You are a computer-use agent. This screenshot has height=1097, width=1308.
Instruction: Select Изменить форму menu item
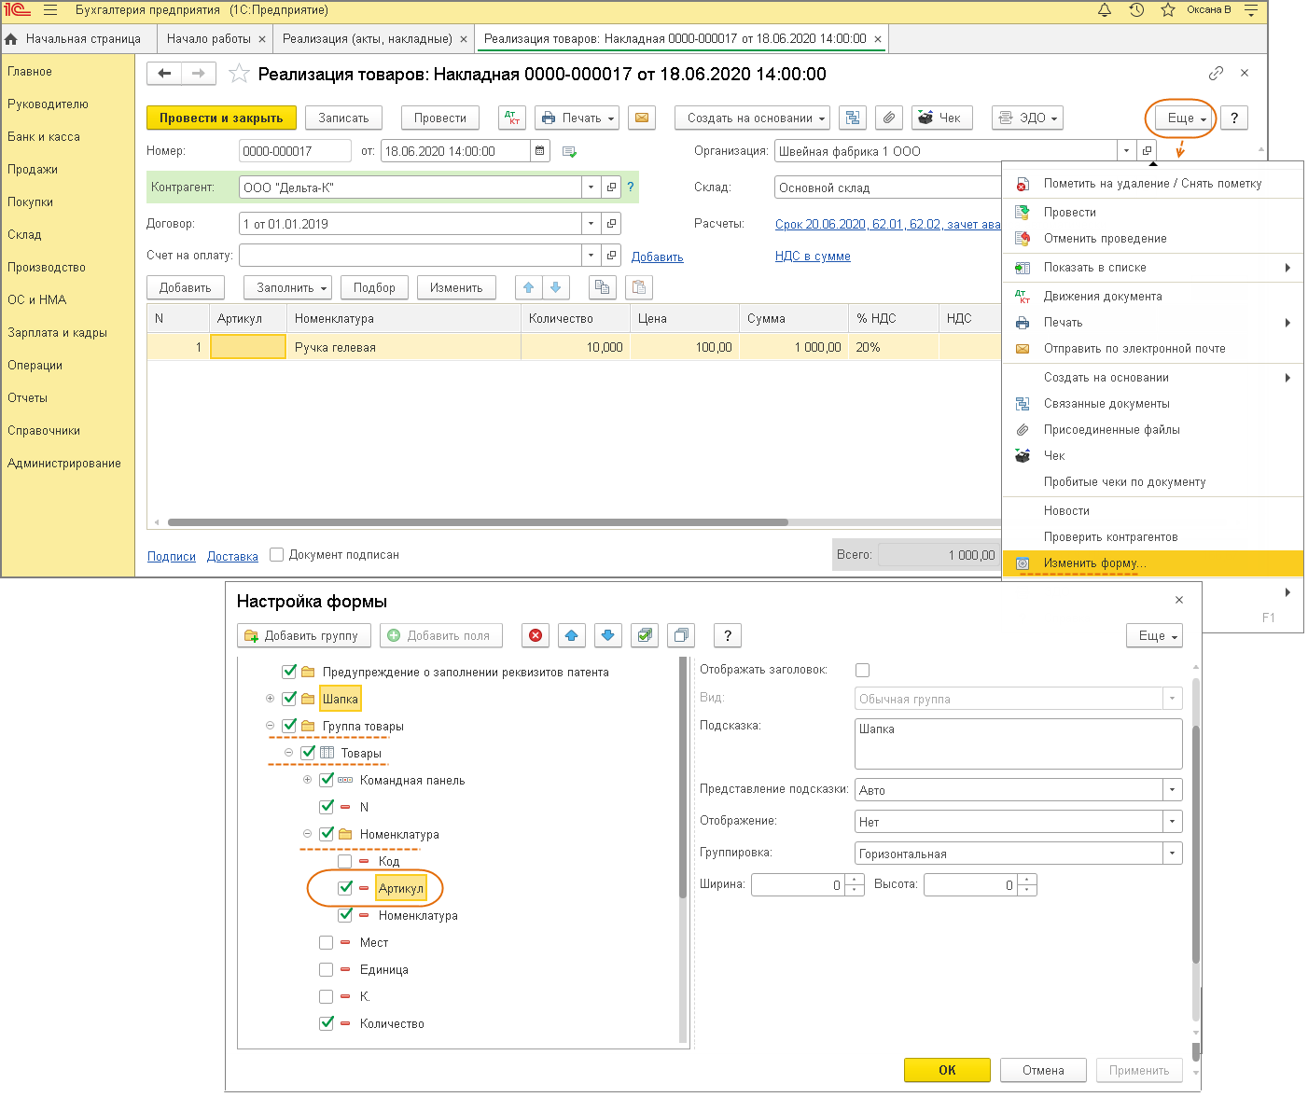click(x=1153, y=563)
